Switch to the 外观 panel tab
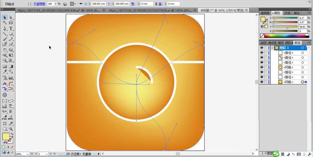The width and height of the screenshot is (313, 157). coord(287,13)
